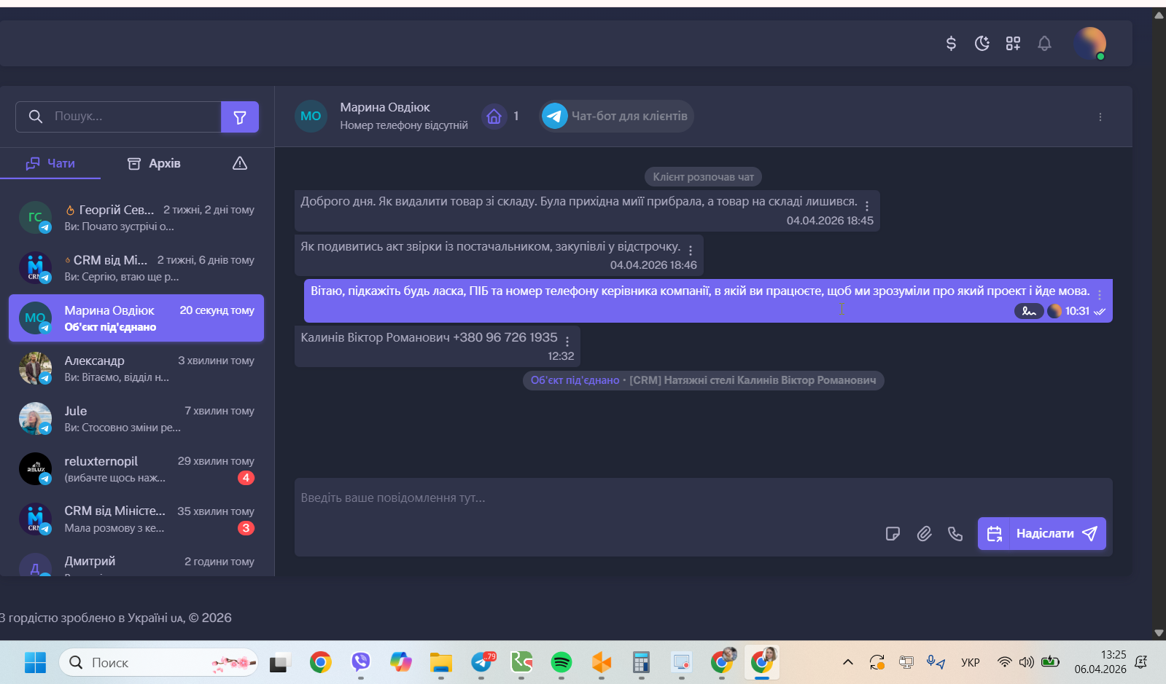The image size is (1166, 684).
Task: Show hidden tray icons chevron
Action: (x=847, y=662)
